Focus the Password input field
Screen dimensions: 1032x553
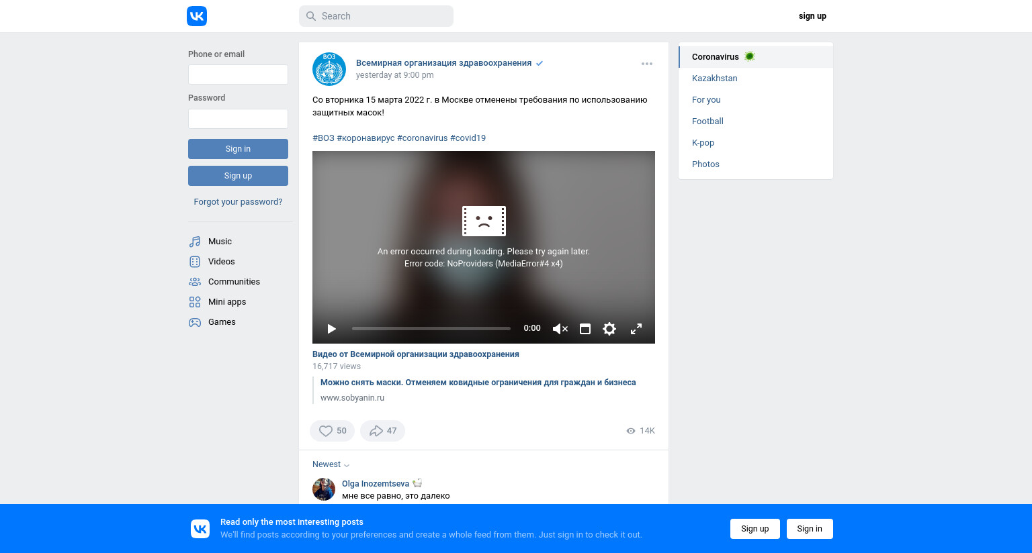pos(238,119)
